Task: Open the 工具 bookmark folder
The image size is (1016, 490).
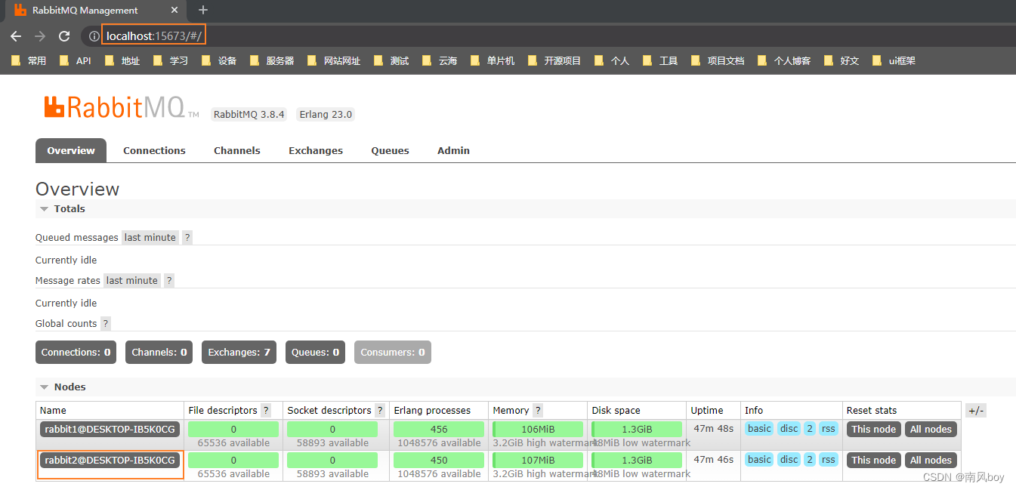Action: click(x=660, y=60)
